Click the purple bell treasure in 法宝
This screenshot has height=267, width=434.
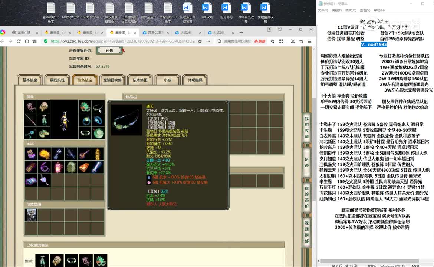[x=31, y=154]
